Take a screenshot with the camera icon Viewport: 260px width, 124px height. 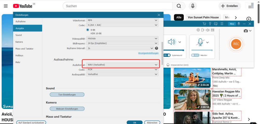tap(246, 31)
